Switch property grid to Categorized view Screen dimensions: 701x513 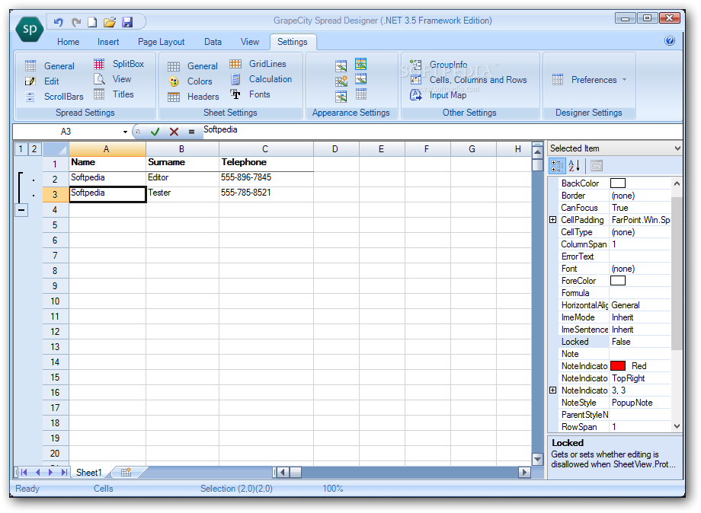pyautogui.click(x=557, y=166)
